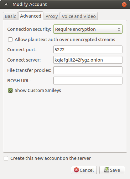Switch to the Basic tab
Screen dimensions: 130x179
tap(10, 16)
